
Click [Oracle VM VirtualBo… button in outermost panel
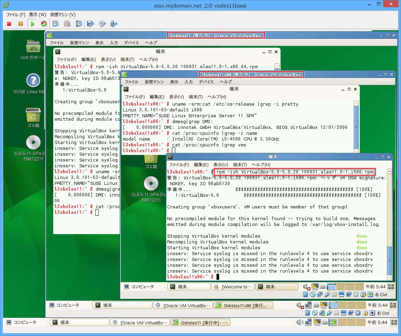(140, 322)
